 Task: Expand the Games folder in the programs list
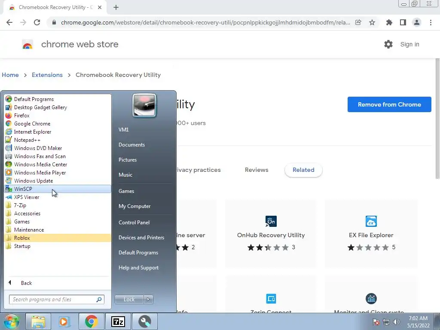point(58,221)
